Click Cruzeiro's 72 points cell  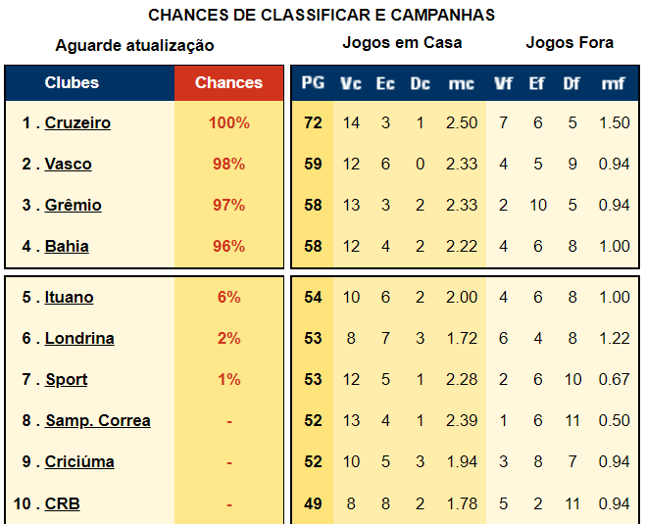(313, 122)
